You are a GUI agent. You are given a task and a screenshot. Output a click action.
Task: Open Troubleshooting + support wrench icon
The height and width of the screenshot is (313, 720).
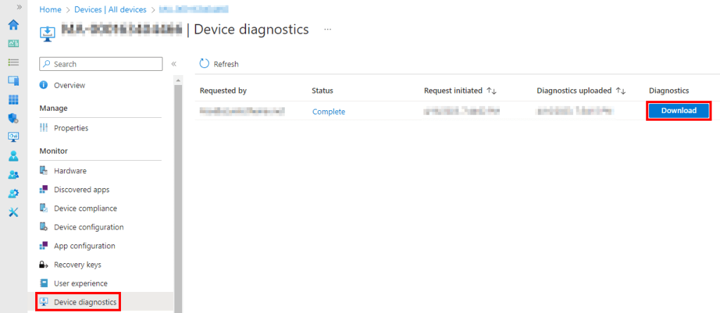[13, 212]
